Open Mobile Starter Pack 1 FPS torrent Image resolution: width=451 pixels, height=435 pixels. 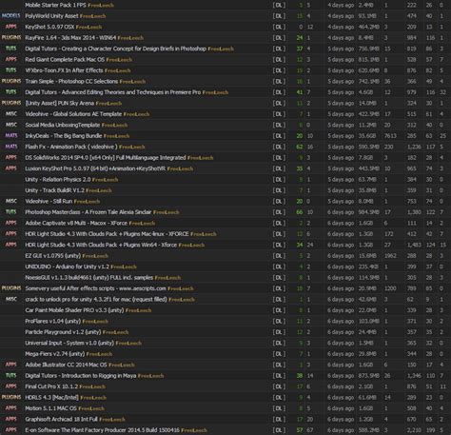pos(55,5)
